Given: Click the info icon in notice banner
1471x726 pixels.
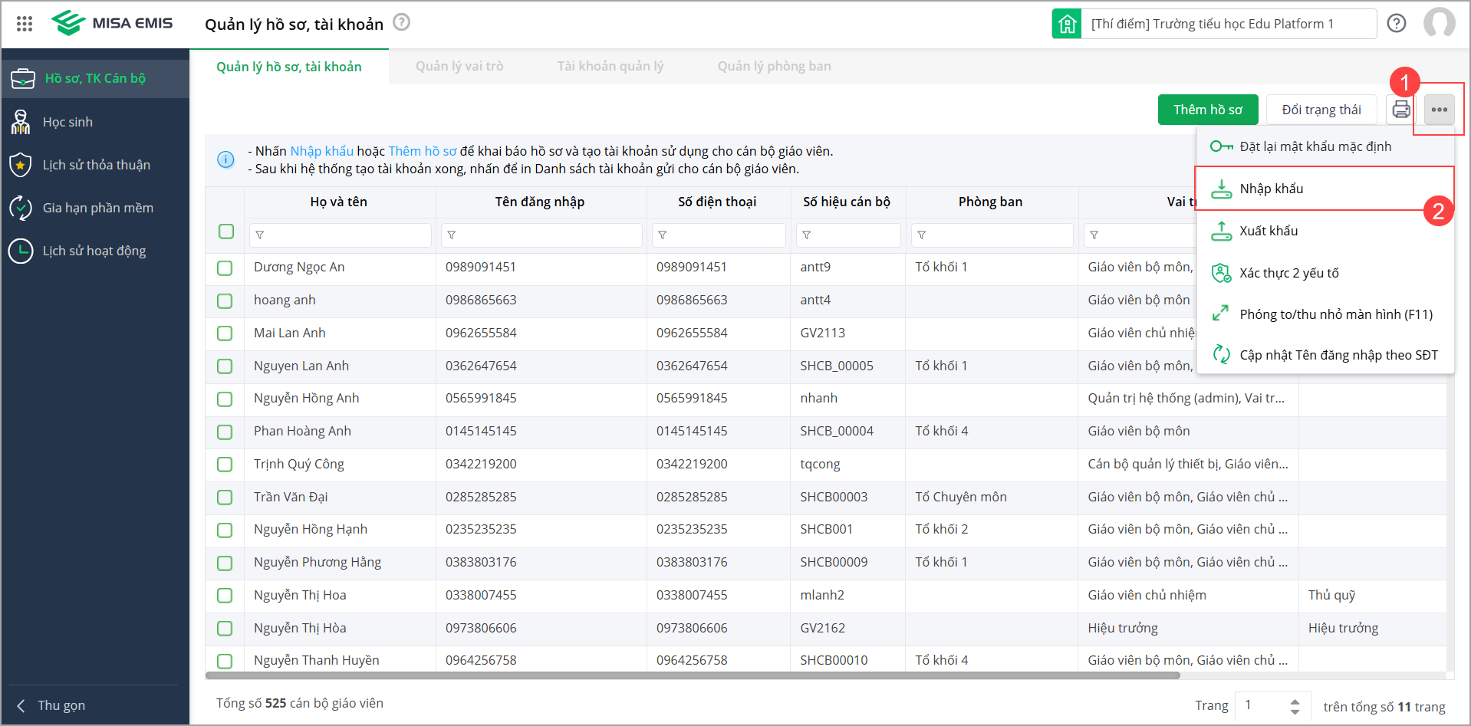Looking at the screenshot, I should [x=225, y=159].
